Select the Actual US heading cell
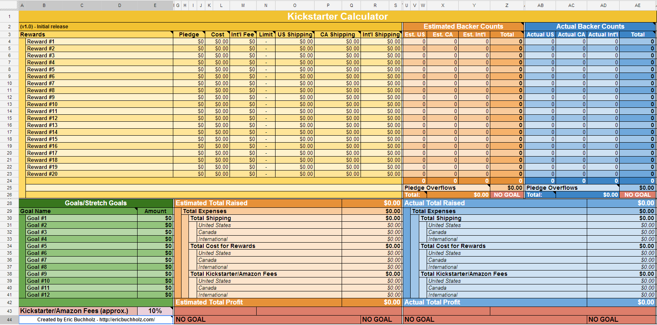 click(540, 35)
